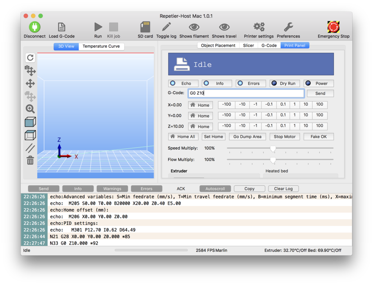Screen dimensions: 373x285
Task: Activate the zoom magnifier tool
Action: (x=30, y=109)
